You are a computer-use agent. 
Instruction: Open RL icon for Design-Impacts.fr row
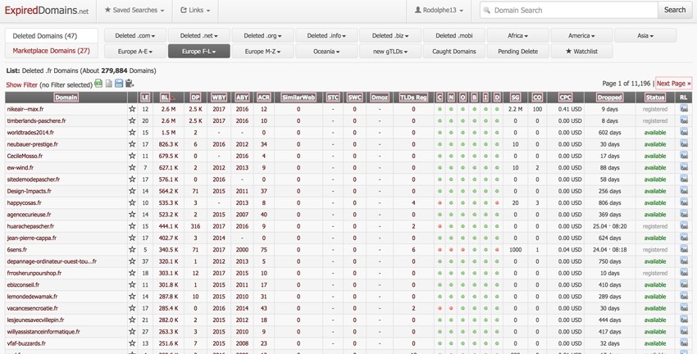pos(684,191)
